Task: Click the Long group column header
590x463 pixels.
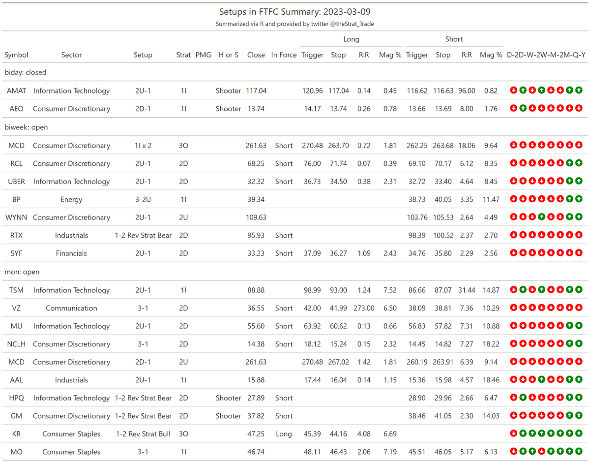Action: coord(351,39)
